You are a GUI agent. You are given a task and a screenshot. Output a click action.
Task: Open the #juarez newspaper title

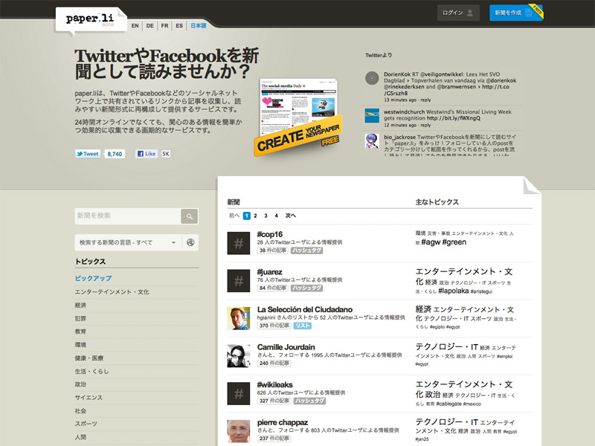coord(270,272)
